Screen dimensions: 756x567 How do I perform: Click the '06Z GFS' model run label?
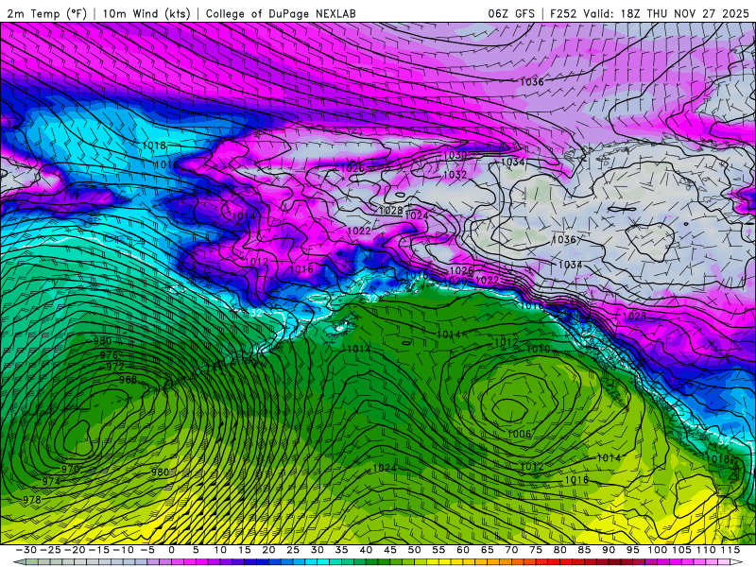point(511,13)
